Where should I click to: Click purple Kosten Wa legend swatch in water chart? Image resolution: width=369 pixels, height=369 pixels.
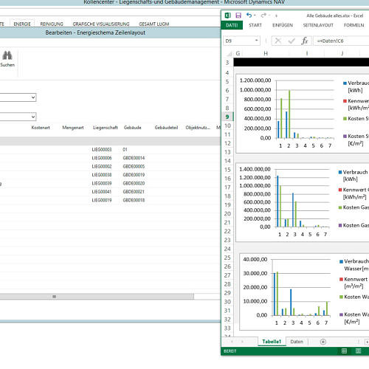click(x=341, y=314)
